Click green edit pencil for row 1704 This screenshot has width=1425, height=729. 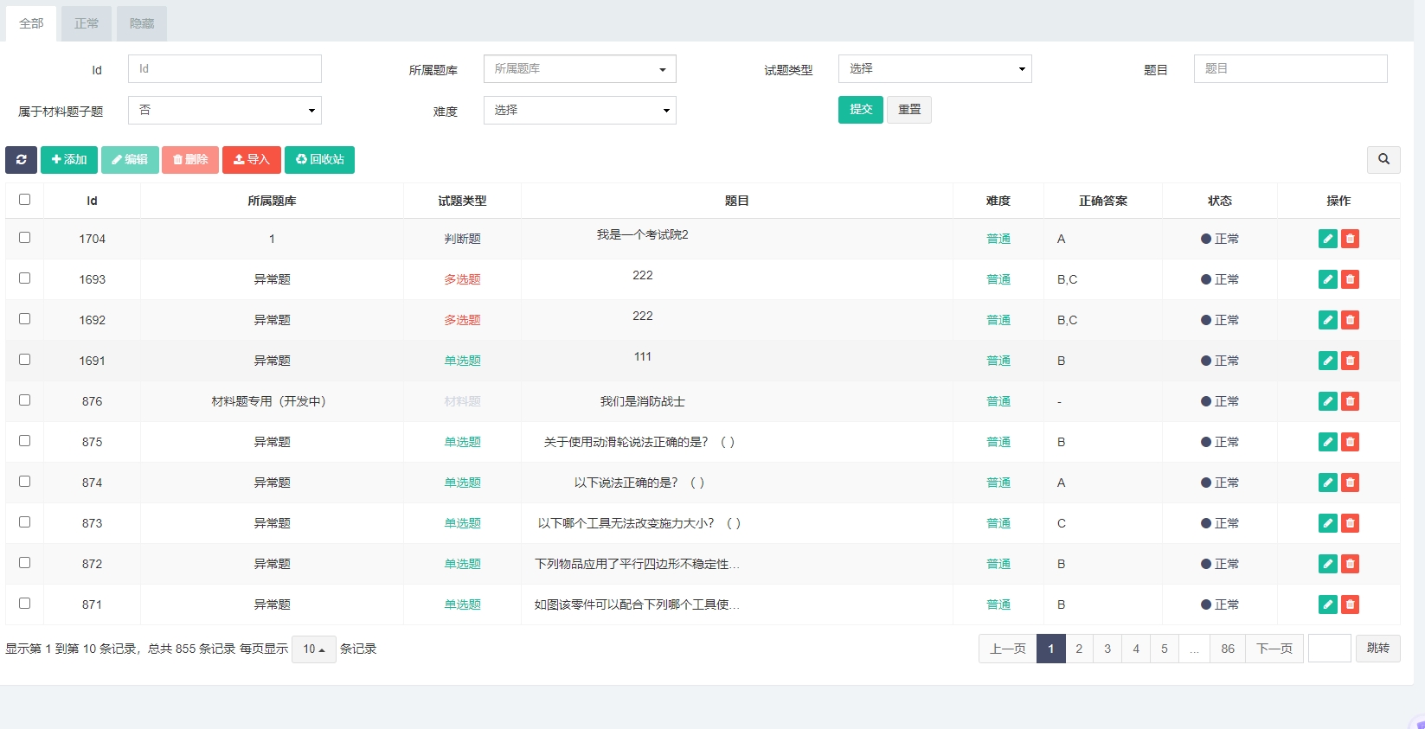(1327, 239)
